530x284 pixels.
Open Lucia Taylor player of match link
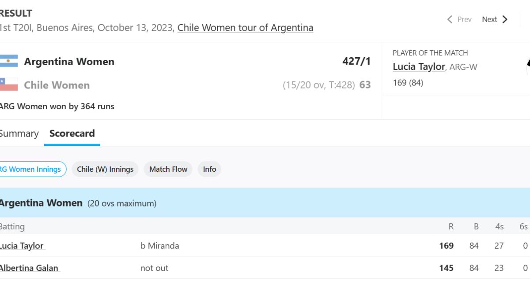coord(419,66)
